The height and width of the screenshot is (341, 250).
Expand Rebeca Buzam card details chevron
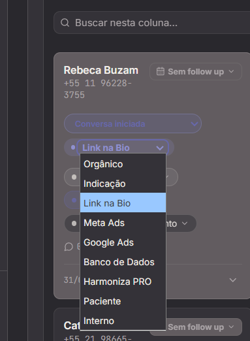click(233, 280)
